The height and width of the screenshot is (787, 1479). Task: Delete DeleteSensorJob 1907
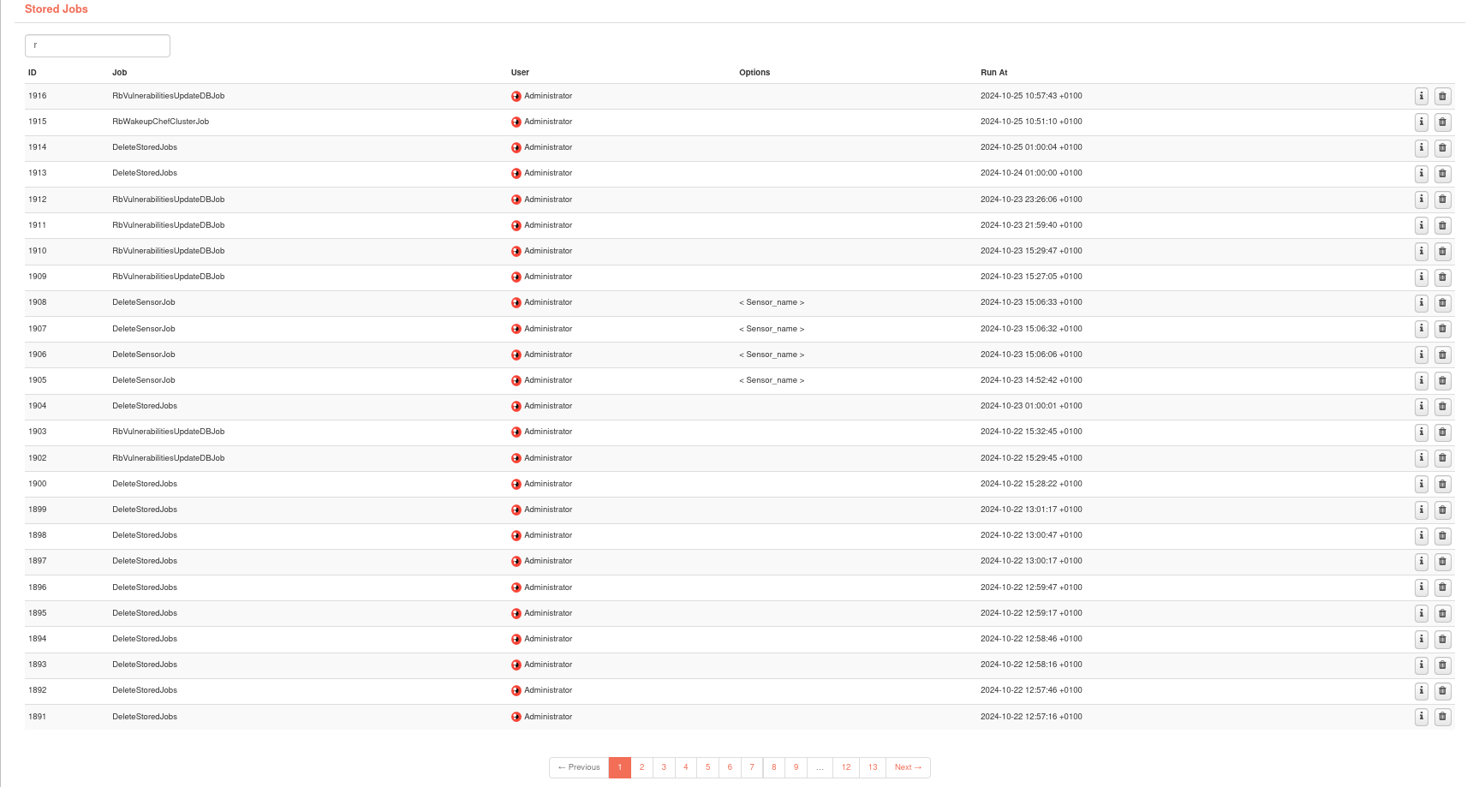pos(1443,329)
